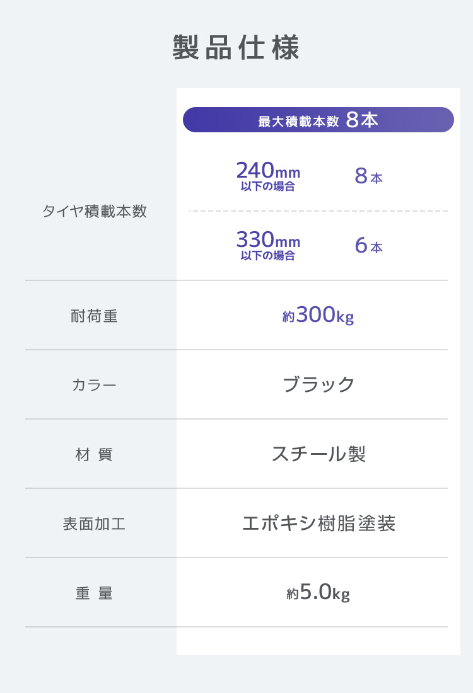Image resolution: width=473 pixels, height=693 pixels.
Task: Select the 耐荷重 row label
Action: coord(95,316)
